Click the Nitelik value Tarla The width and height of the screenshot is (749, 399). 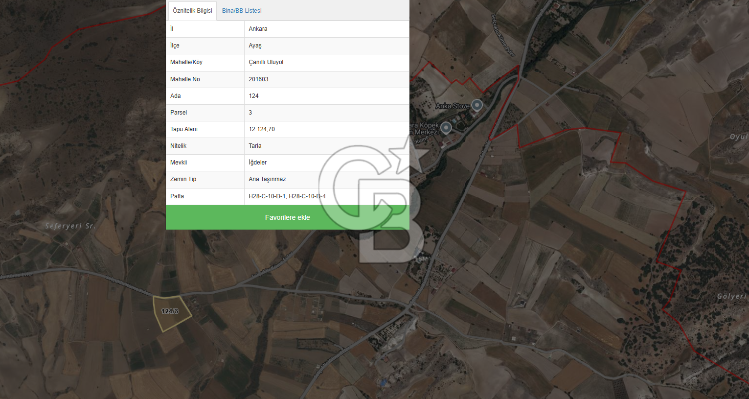(255, 146)
